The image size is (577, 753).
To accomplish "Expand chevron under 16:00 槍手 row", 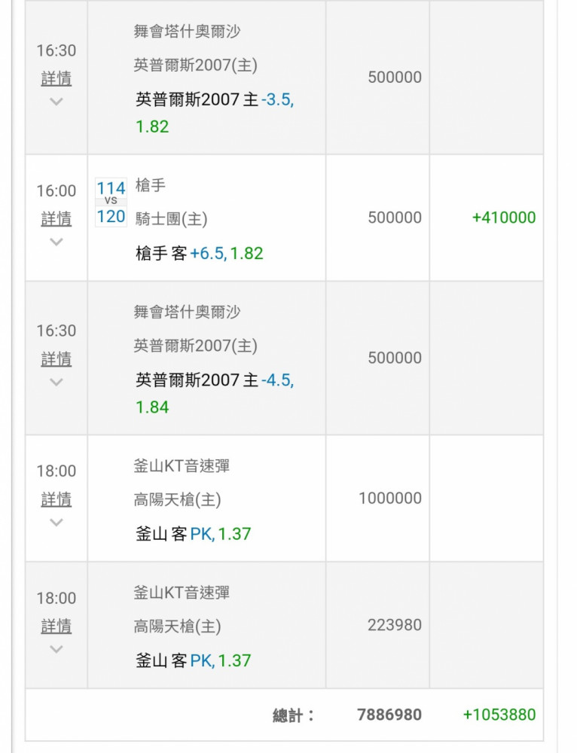I will [56, 242].
